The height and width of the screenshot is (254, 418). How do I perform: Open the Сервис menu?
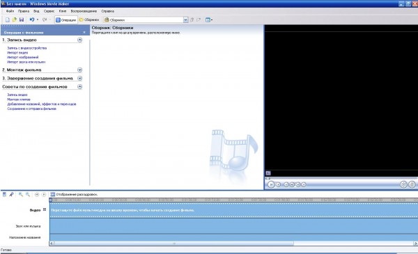click(x=49, y=11)
